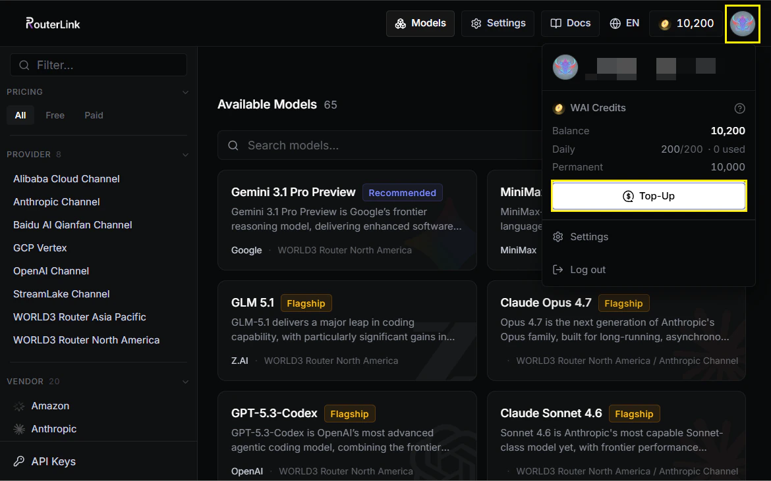The width and height of the screenshot is (771, 481).
Task: Click the Recommended badge on Gemini
Action: (402, 193)
